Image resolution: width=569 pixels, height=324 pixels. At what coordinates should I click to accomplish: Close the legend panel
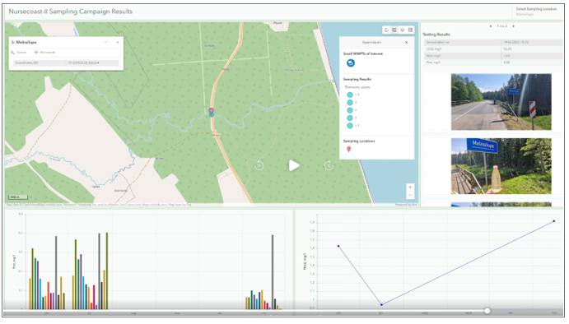tap(407, 43)
